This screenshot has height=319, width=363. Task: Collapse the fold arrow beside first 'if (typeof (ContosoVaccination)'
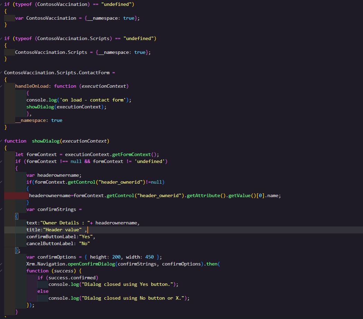(x=1, y=4)
